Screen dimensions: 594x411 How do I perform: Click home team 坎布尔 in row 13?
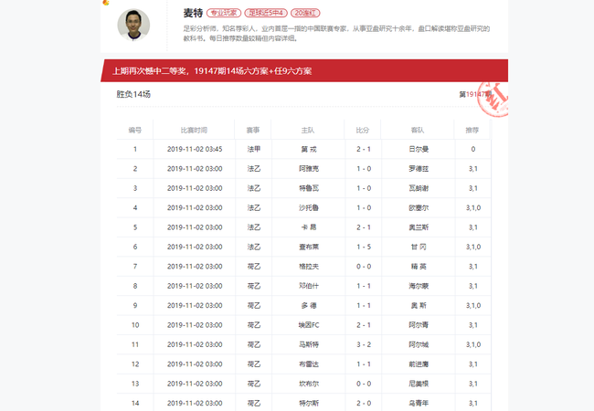pos(309,384)
